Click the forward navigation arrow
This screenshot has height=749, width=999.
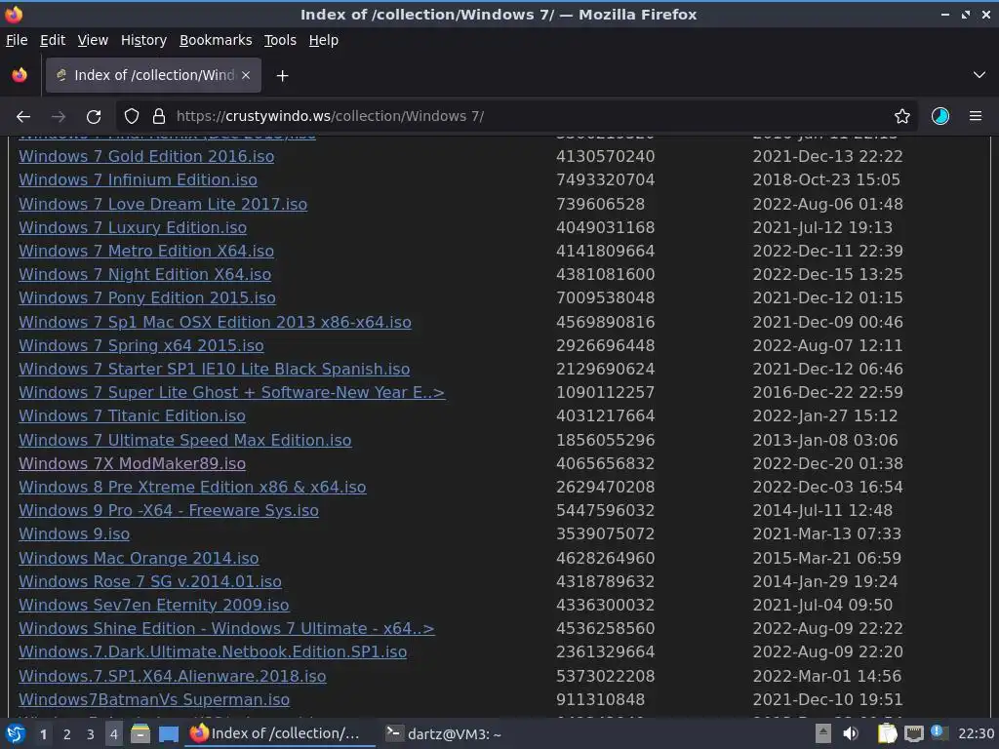pyautogui.click(x=59, y=117)
